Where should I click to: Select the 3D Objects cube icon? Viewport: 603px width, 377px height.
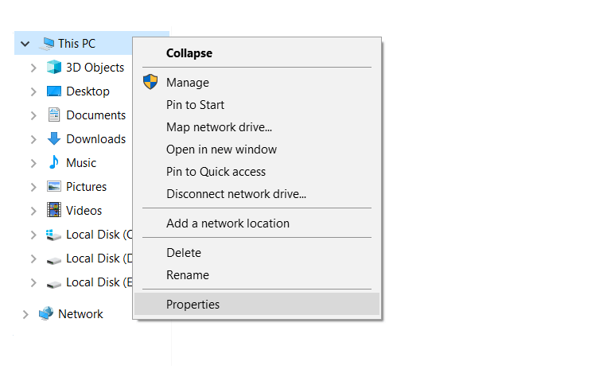(54, 68)
